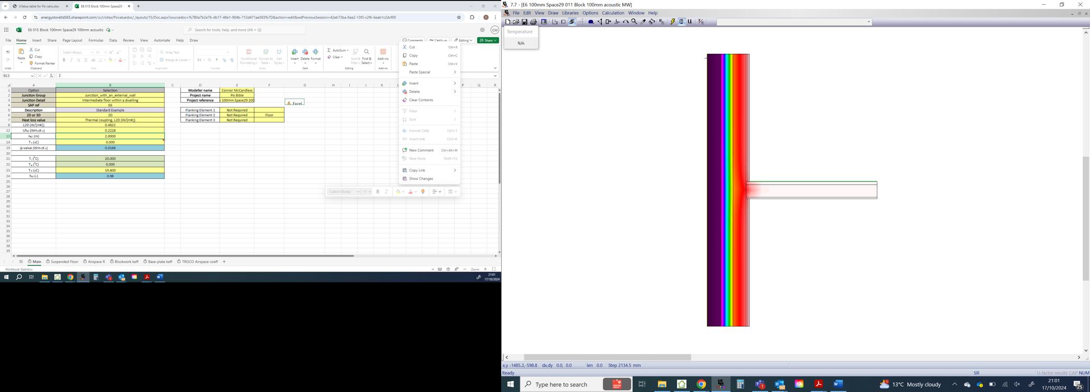
Task: Choose New Comment from the context menu
Action: coord(430,151)
